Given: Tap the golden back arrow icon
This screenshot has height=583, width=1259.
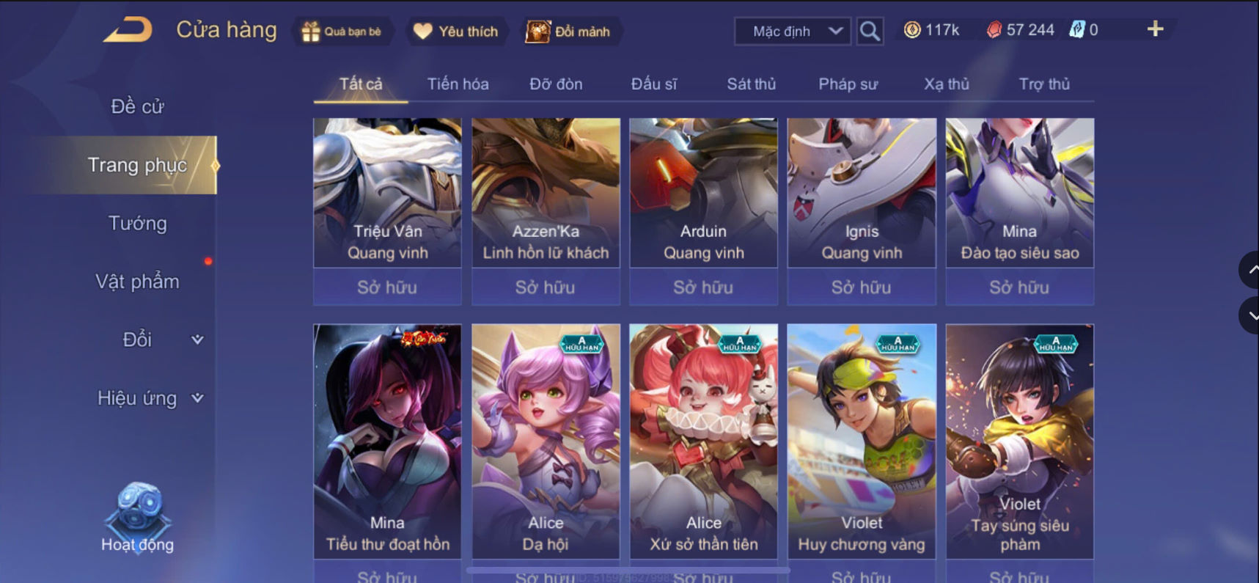Looking at the screenshot, I should pyautogui.click(x=128, y=29).
